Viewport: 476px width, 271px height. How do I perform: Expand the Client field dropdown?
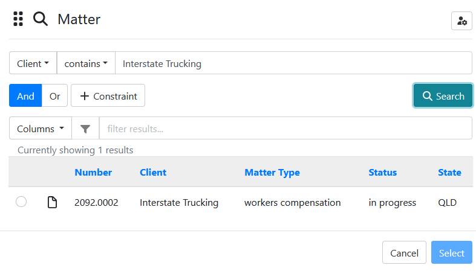coord(33,63)
